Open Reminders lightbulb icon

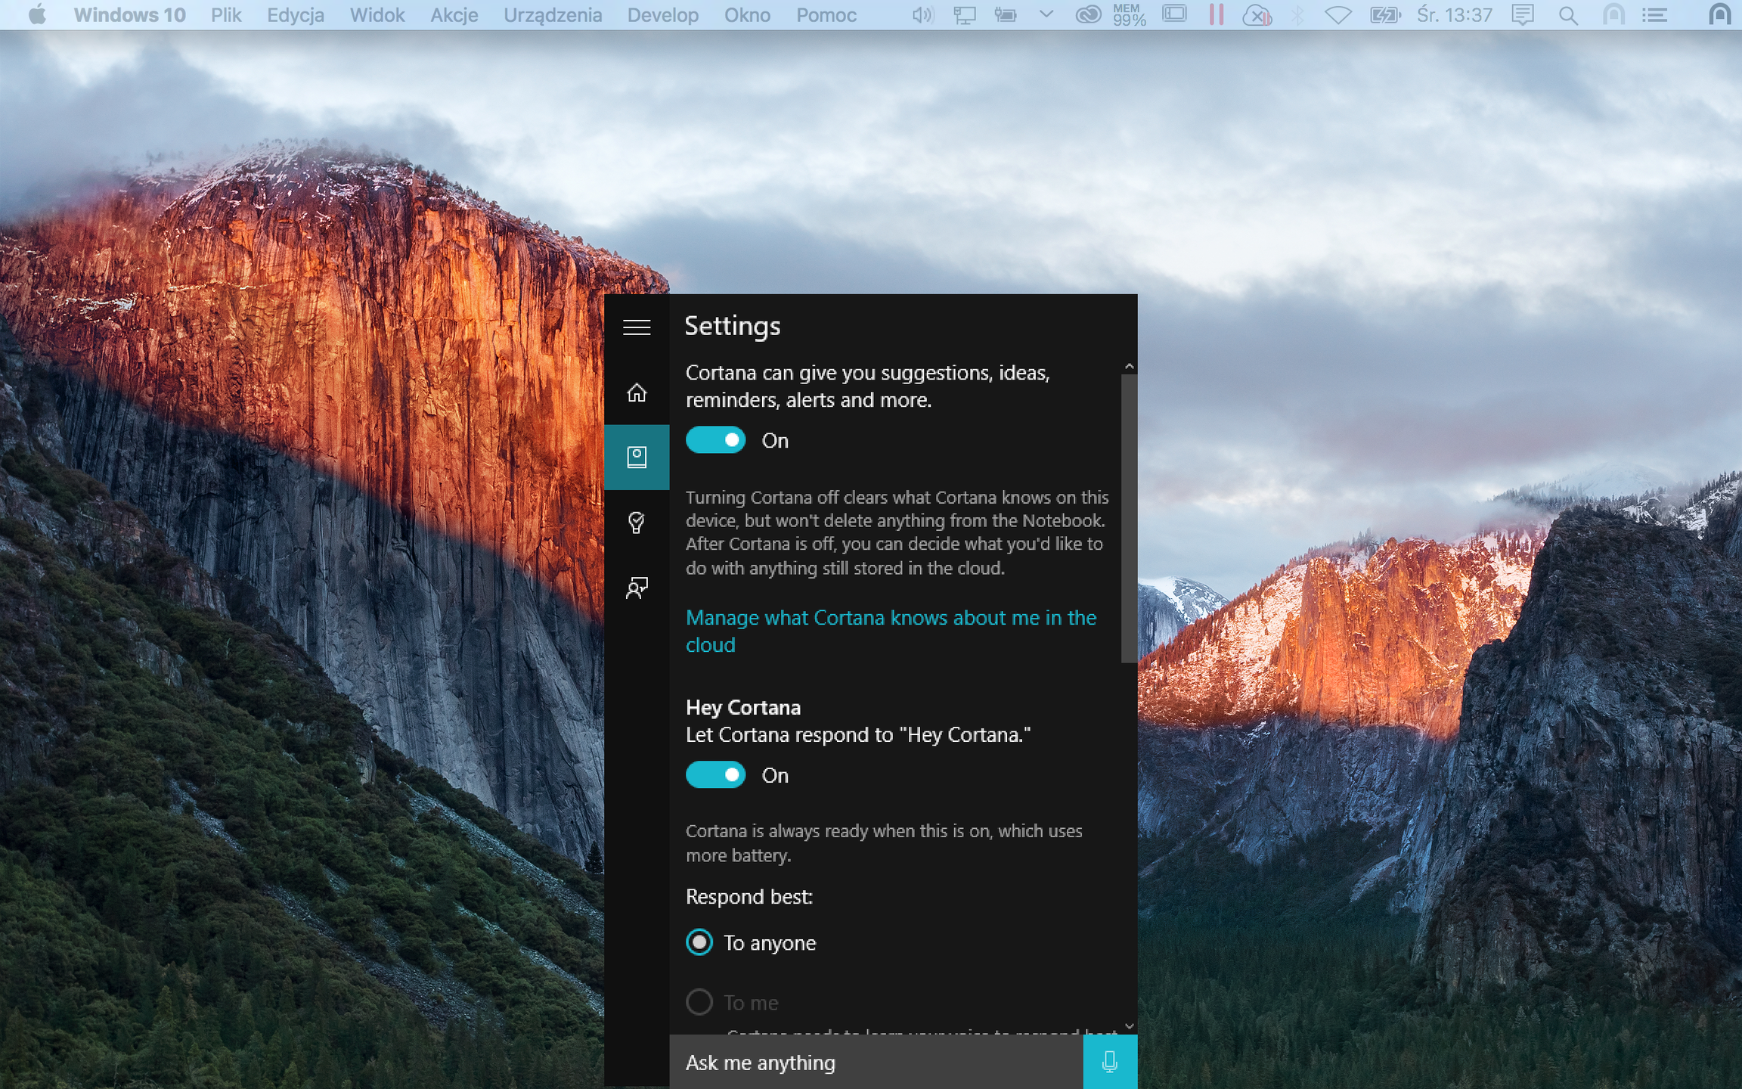637,523
